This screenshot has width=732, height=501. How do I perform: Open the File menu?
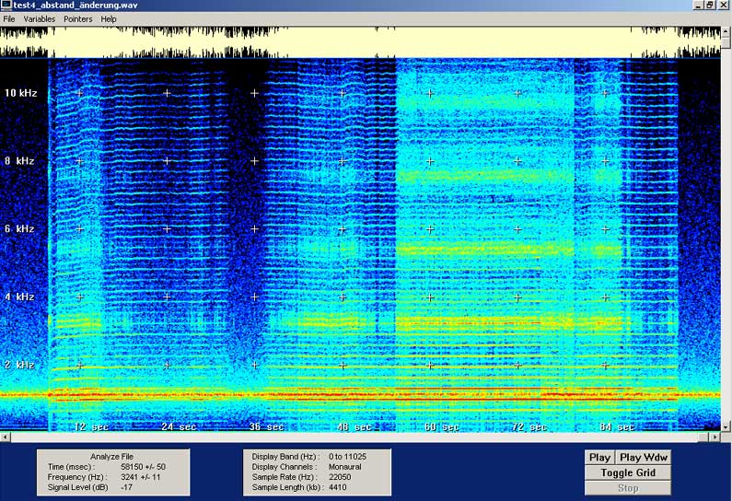click(x=9, y=18)
